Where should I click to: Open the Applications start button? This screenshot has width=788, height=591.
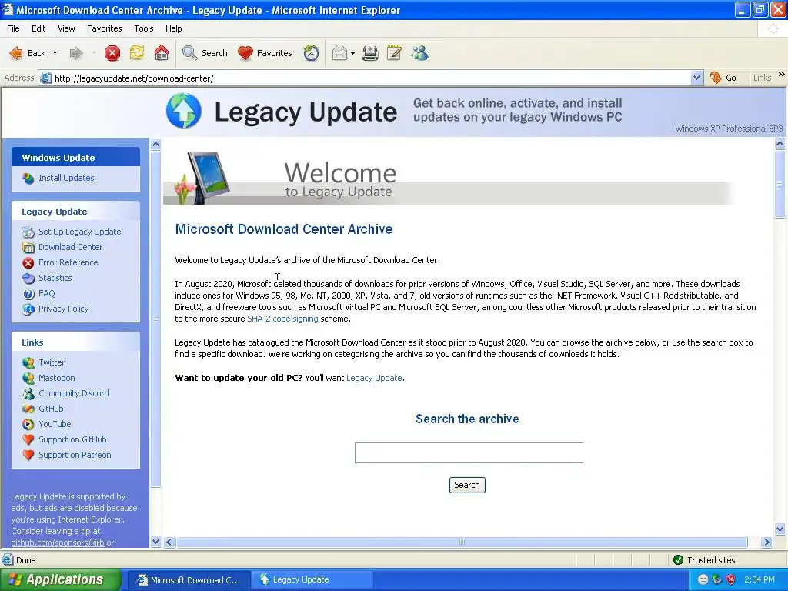point(60,579)
